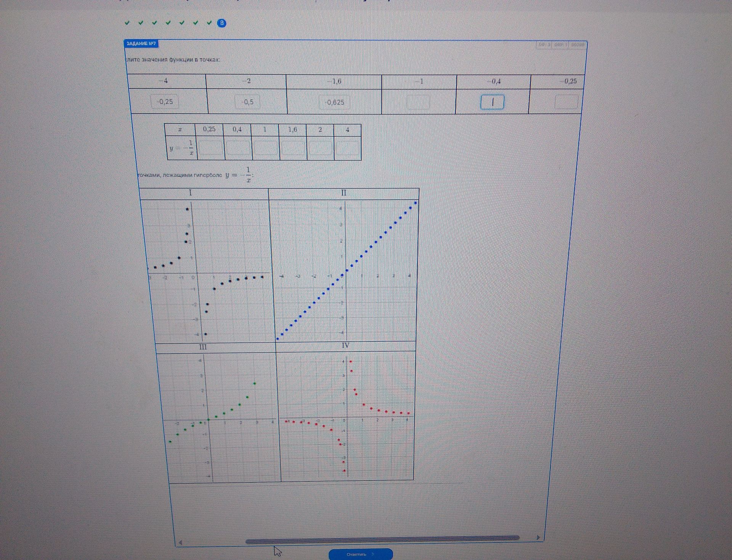
Task: Open the second completed task checkmark
Action: (141, 23)
